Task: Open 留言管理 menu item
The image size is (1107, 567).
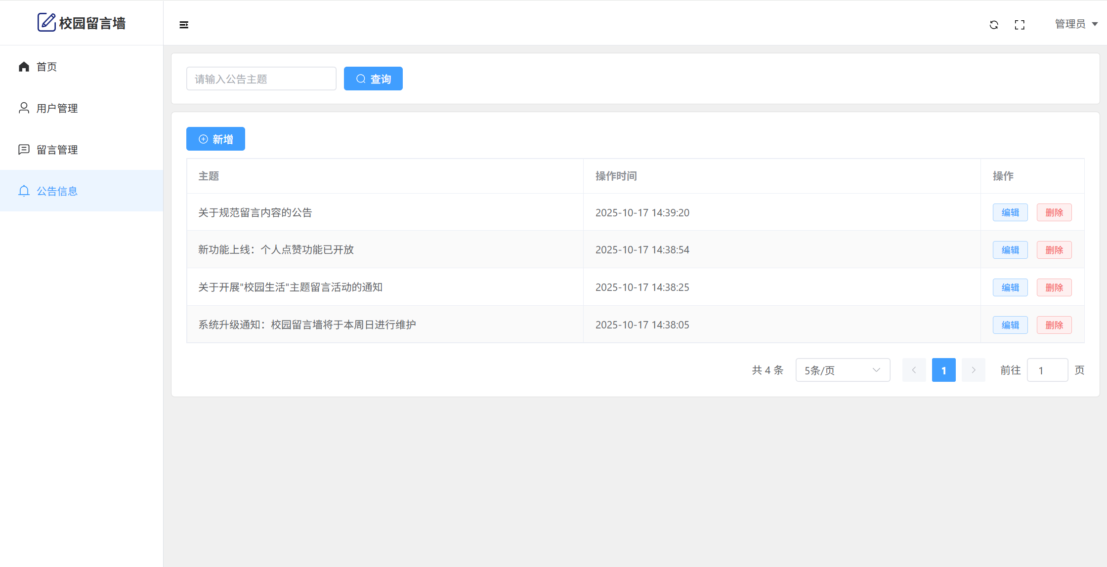Action: pyautogui.click(x=57, y=150)
